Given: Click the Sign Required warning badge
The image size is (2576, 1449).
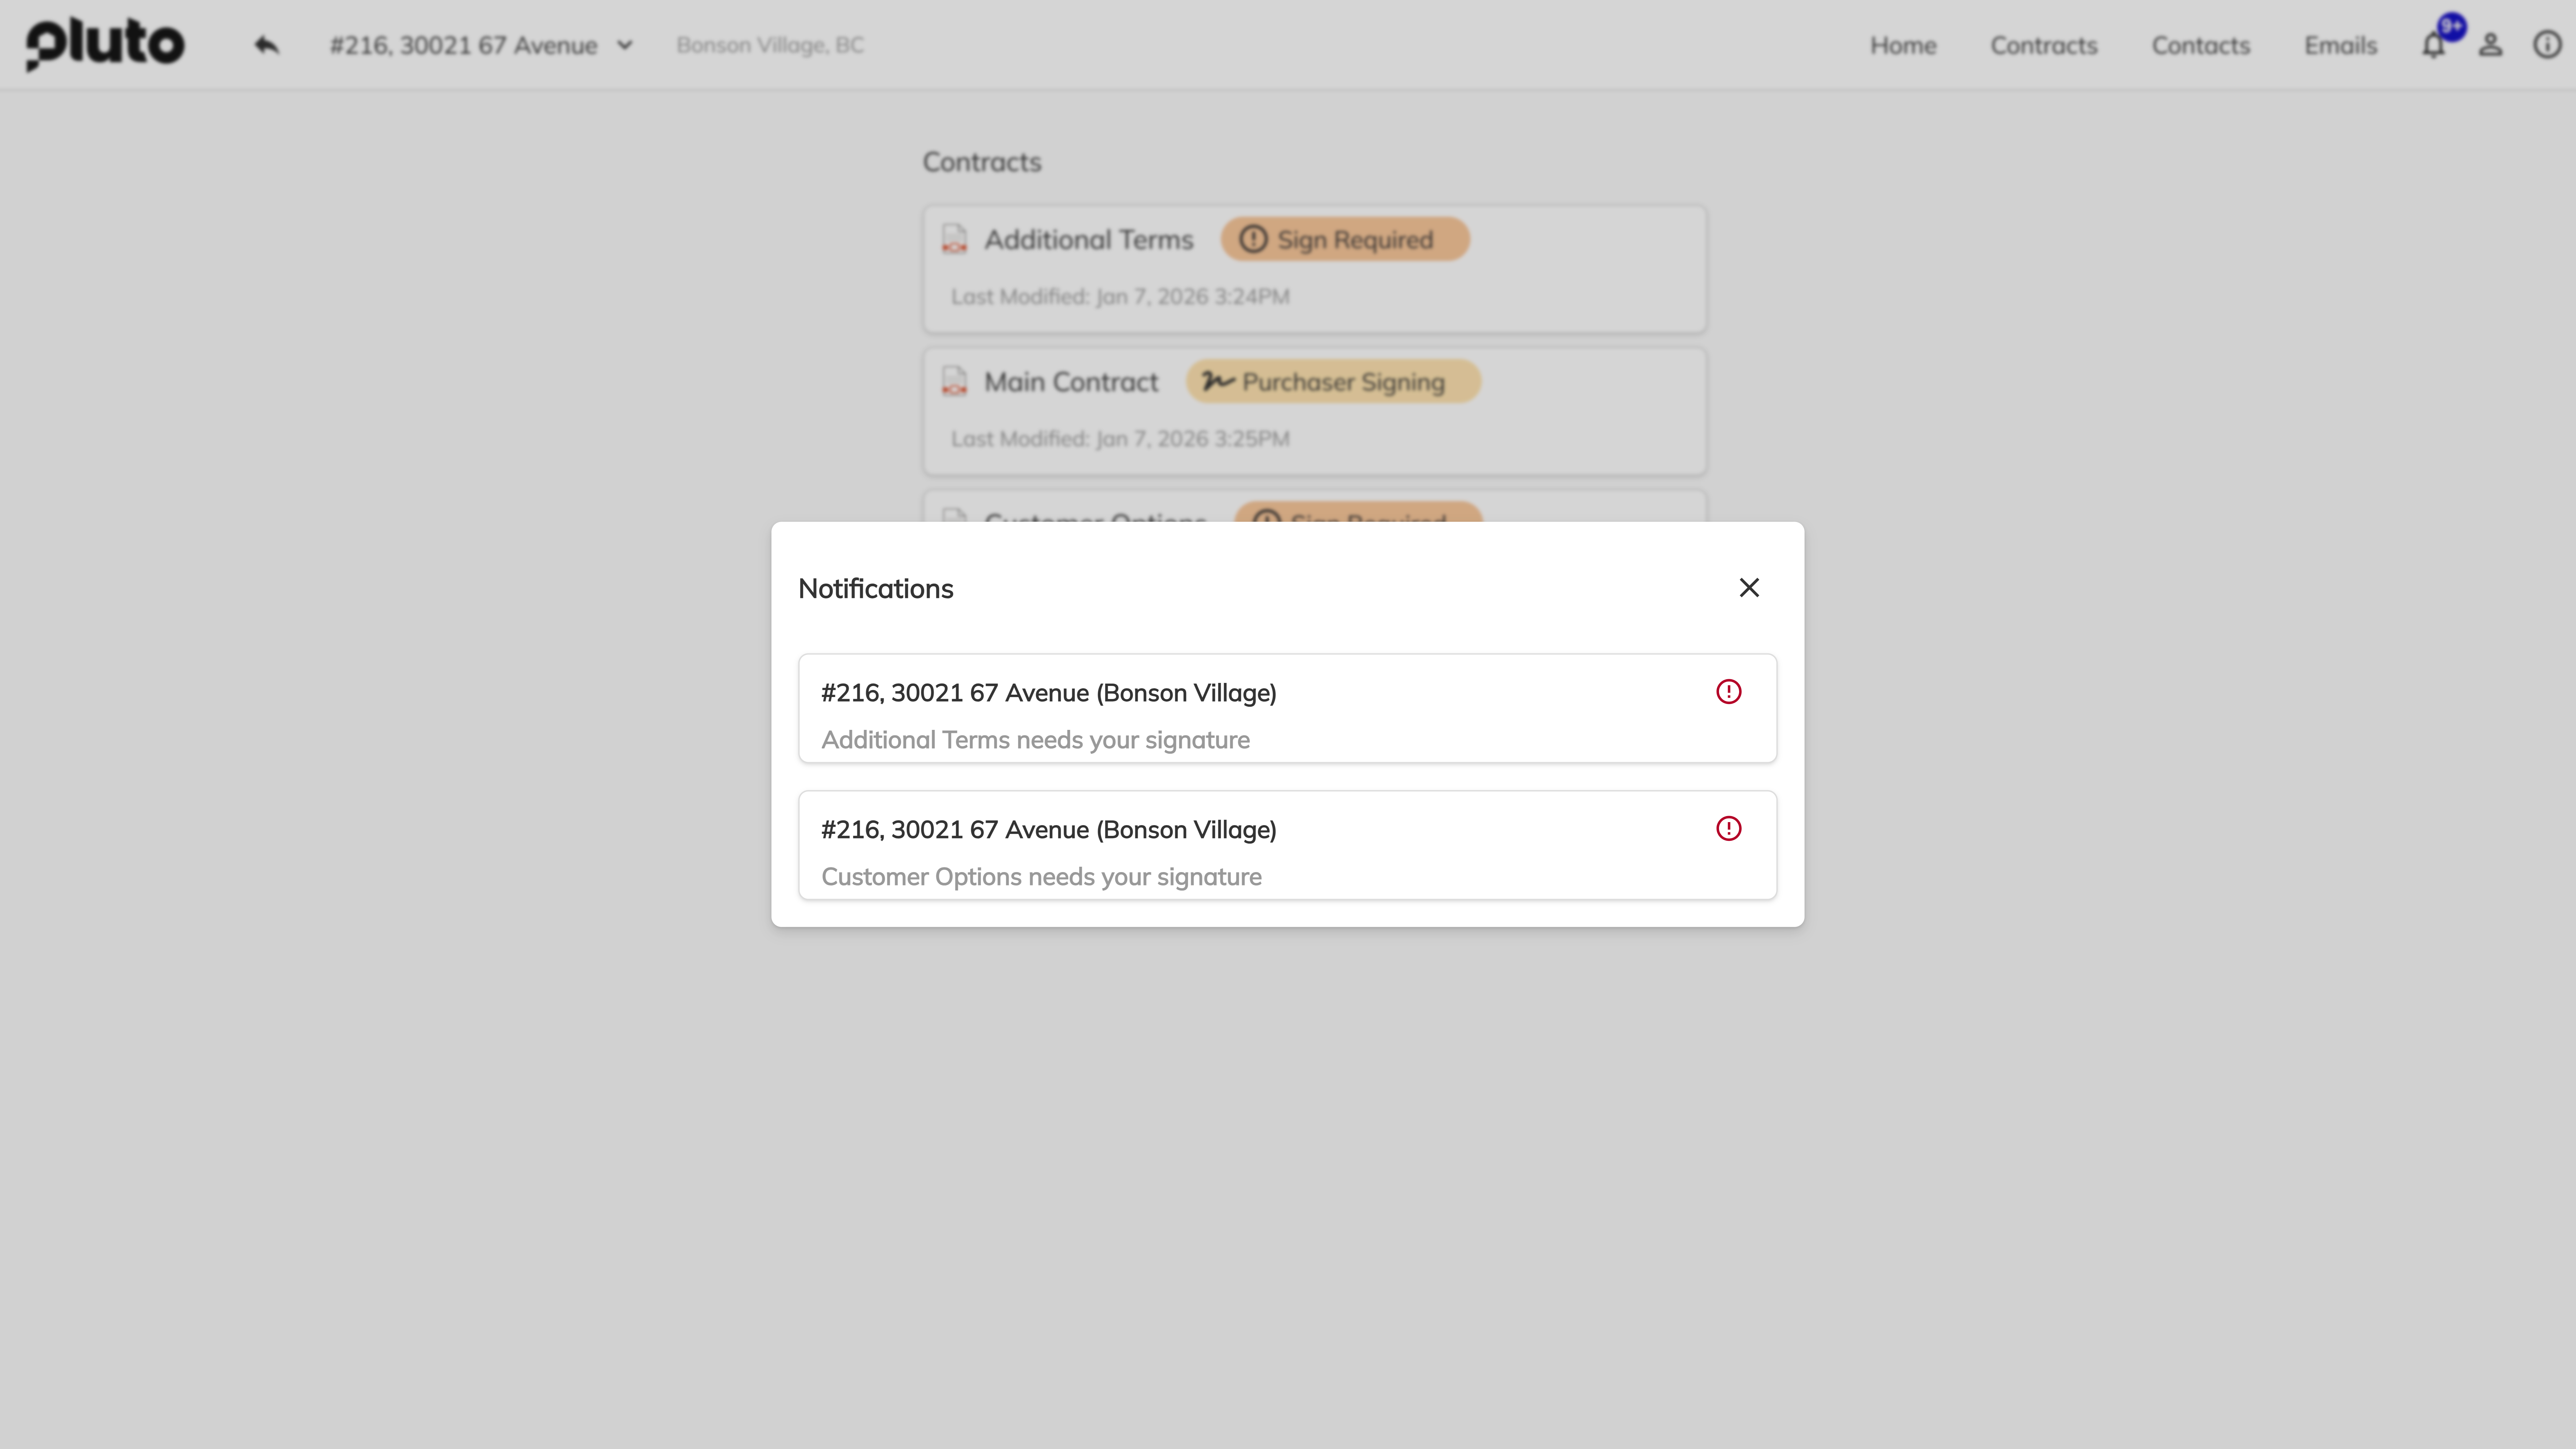Looking at the screenshot, I should coord(1344,238).
